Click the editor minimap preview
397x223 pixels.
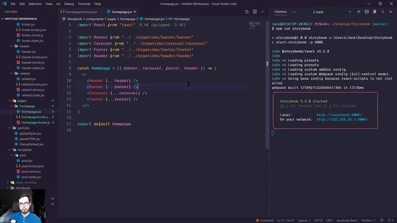[x=255, y=25]
